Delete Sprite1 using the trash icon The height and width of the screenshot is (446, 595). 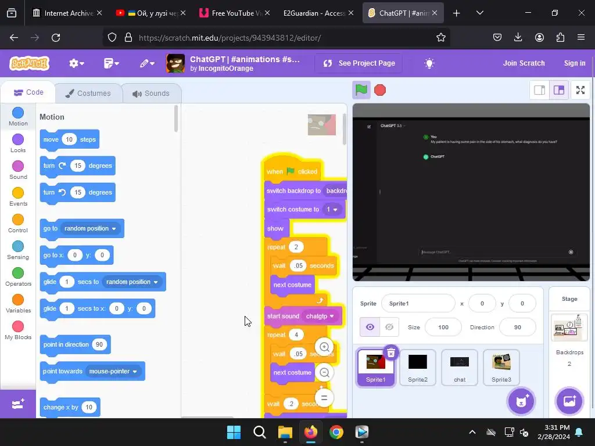pos(391,353)
